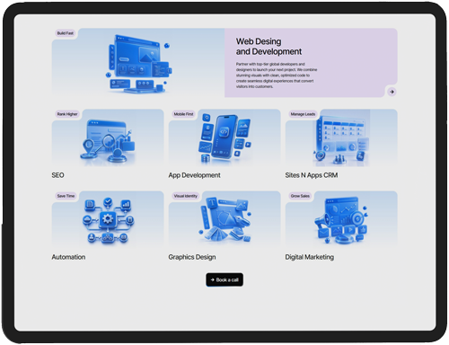Open the Graphics Design illustration
The image size is (449, 345).
pos(224,220)
